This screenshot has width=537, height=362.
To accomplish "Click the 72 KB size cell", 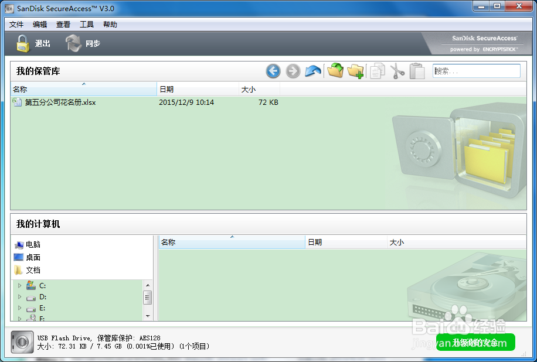I will coord(268,103).
